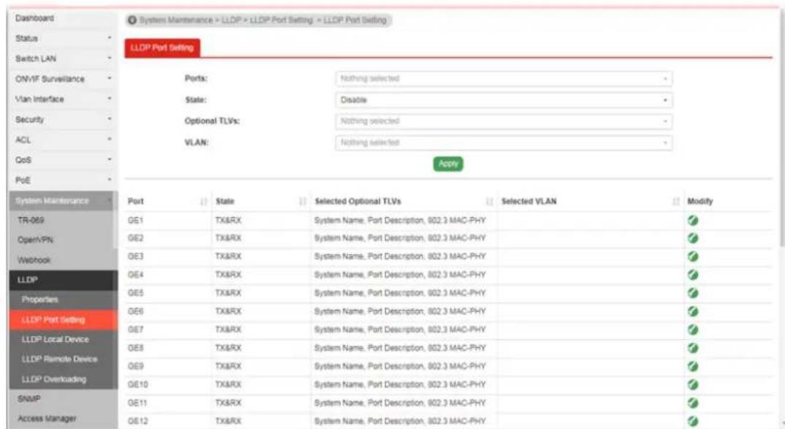Click the sidebar vertical scrollbar
The image size is (785, 429).
tap(116, 220)
